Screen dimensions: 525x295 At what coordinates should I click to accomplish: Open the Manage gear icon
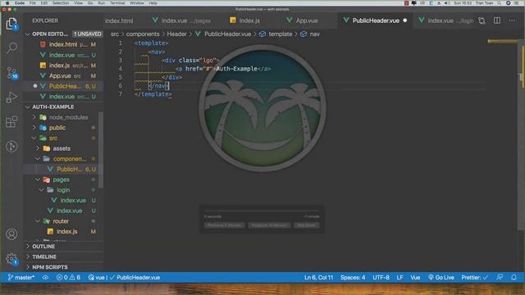11,259
